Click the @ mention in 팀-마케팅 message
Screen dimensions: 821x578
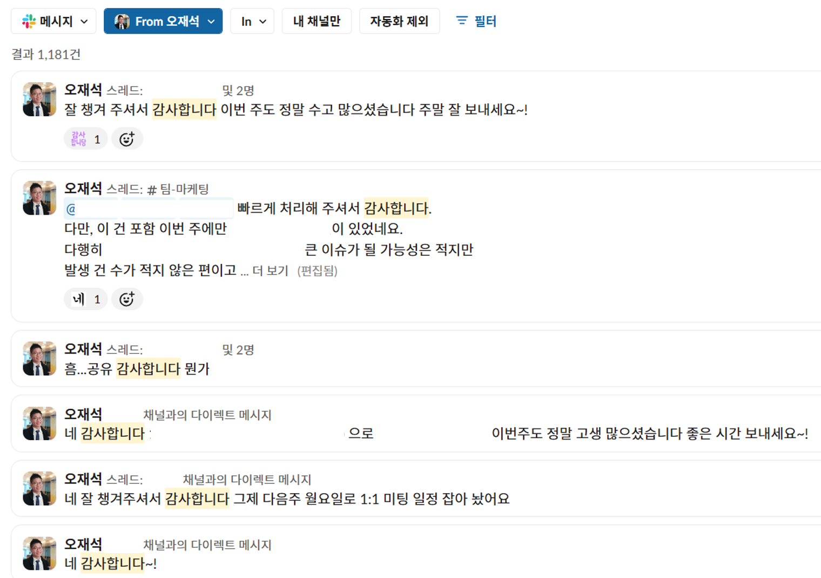(71, 209)
